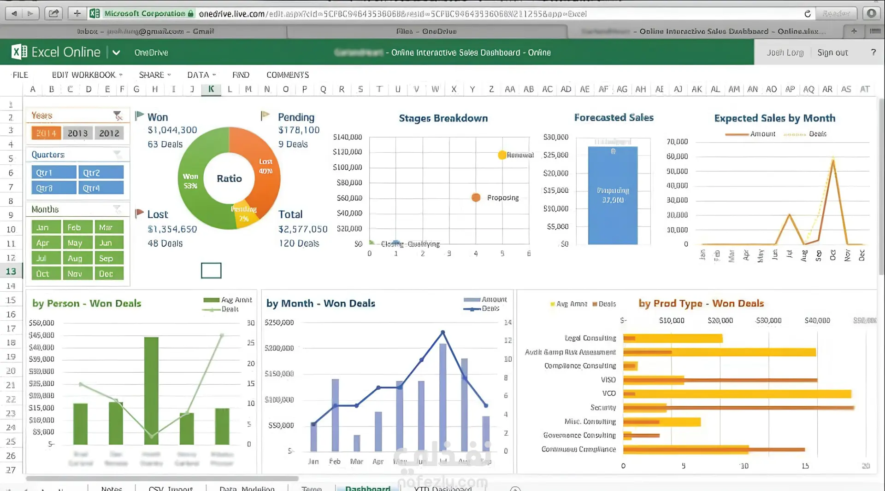The height and width of the screenshot is (491, 885).
Task: Clear the Years slicer filter icon
Action: click(118, 116)
